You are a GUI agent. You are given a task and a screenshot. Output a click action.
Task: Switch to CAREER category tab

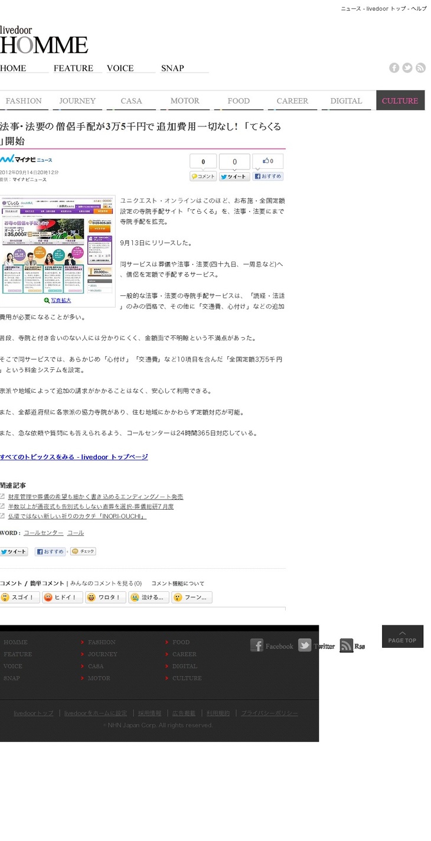coord(292,101)
